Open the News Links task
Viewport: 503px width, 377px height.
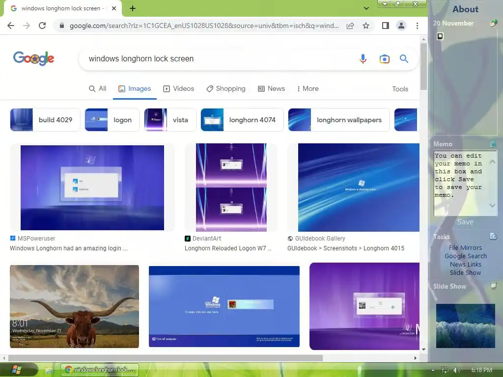(x=466, y=264)
